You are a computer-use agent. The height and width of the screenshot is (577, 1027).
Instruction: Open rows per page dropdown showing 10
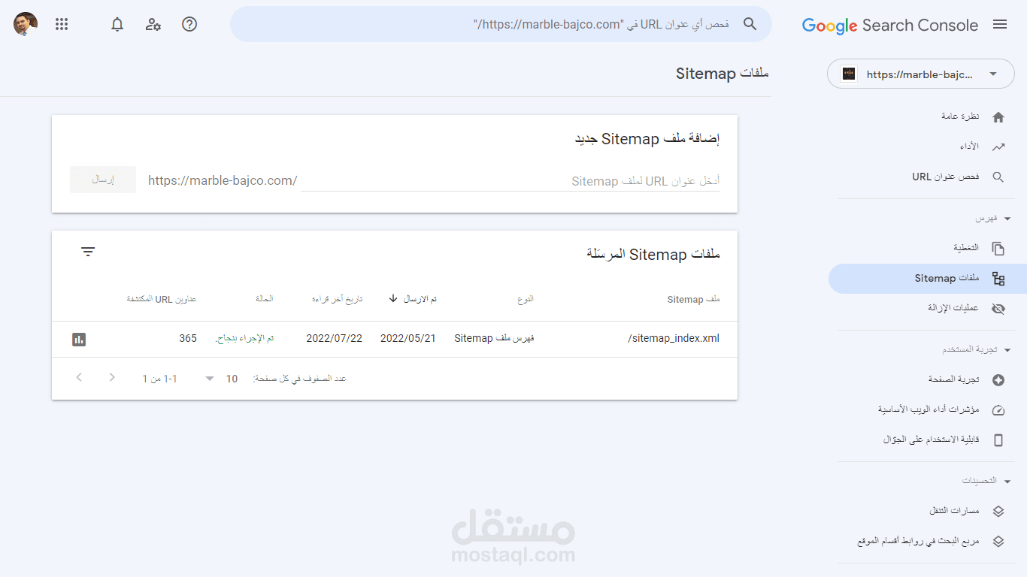pyautogui.click(x=220, y=379)
